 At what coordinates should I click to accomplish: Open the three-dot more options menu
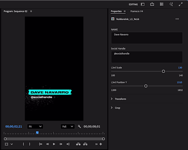[177, 19]
